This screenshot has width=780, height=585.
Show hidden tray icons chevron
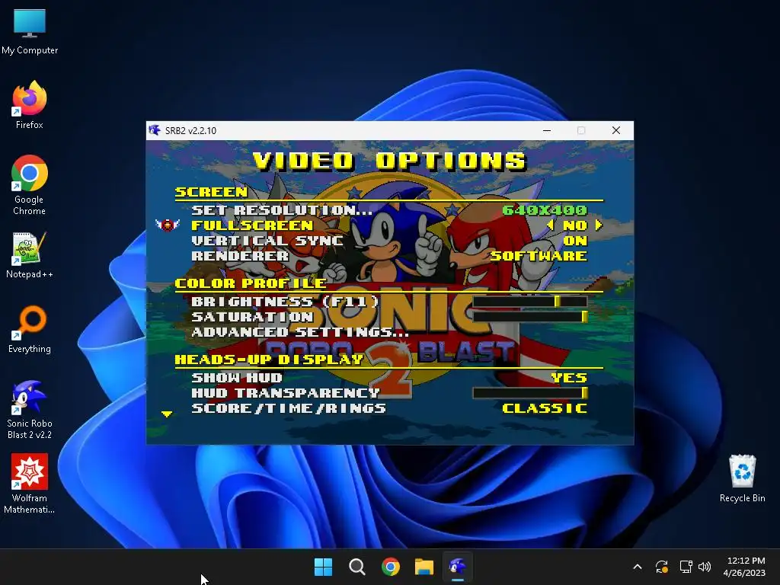638,567
